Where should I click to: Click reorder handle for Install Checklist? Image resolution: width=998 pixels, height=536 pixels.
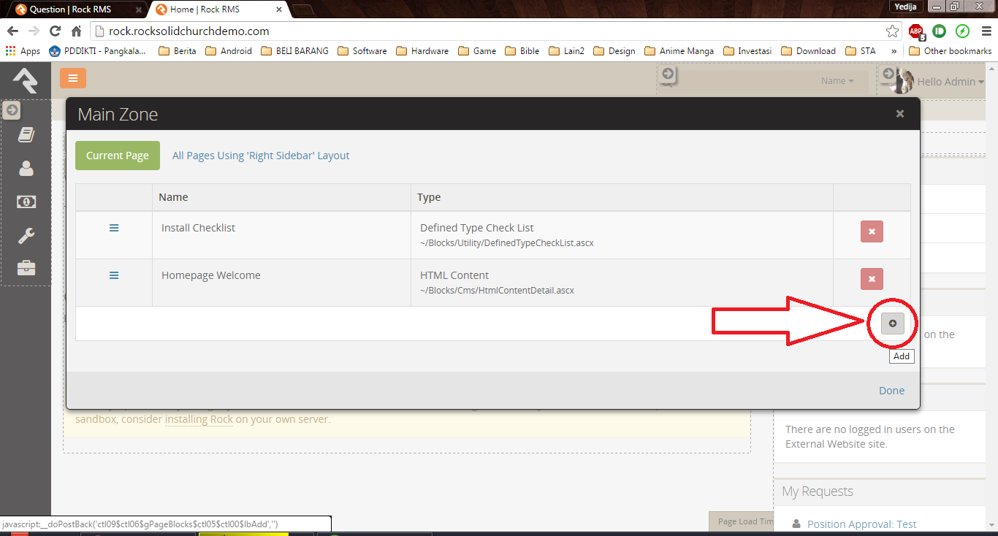pos(114,229)
